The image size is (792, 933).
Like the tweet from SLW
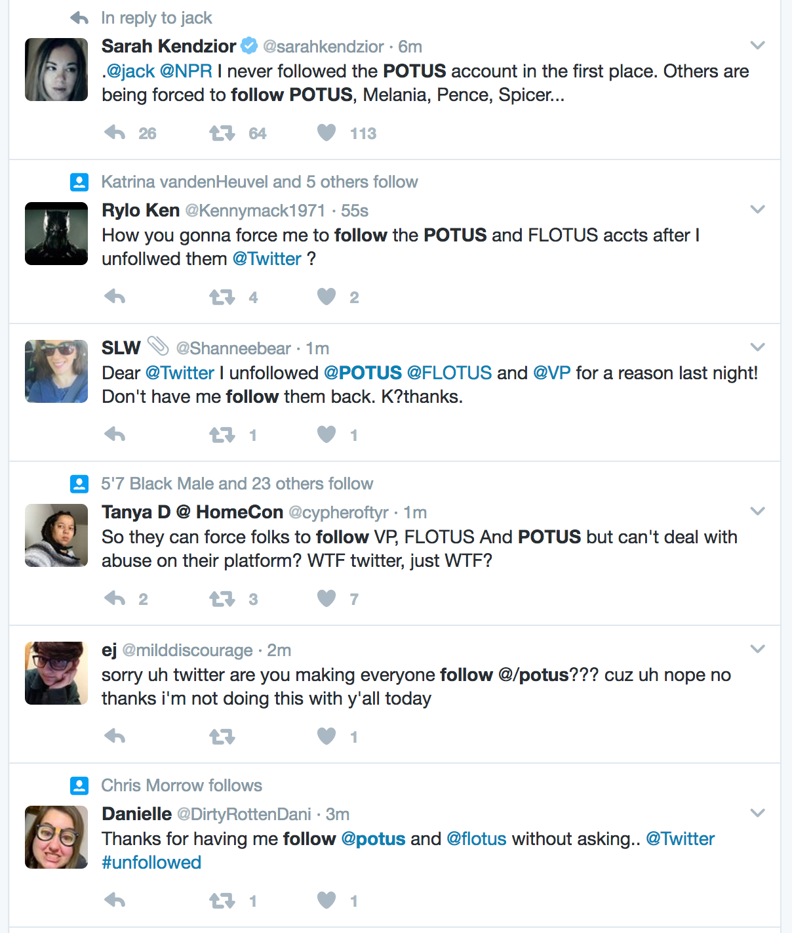coord(327,434)
